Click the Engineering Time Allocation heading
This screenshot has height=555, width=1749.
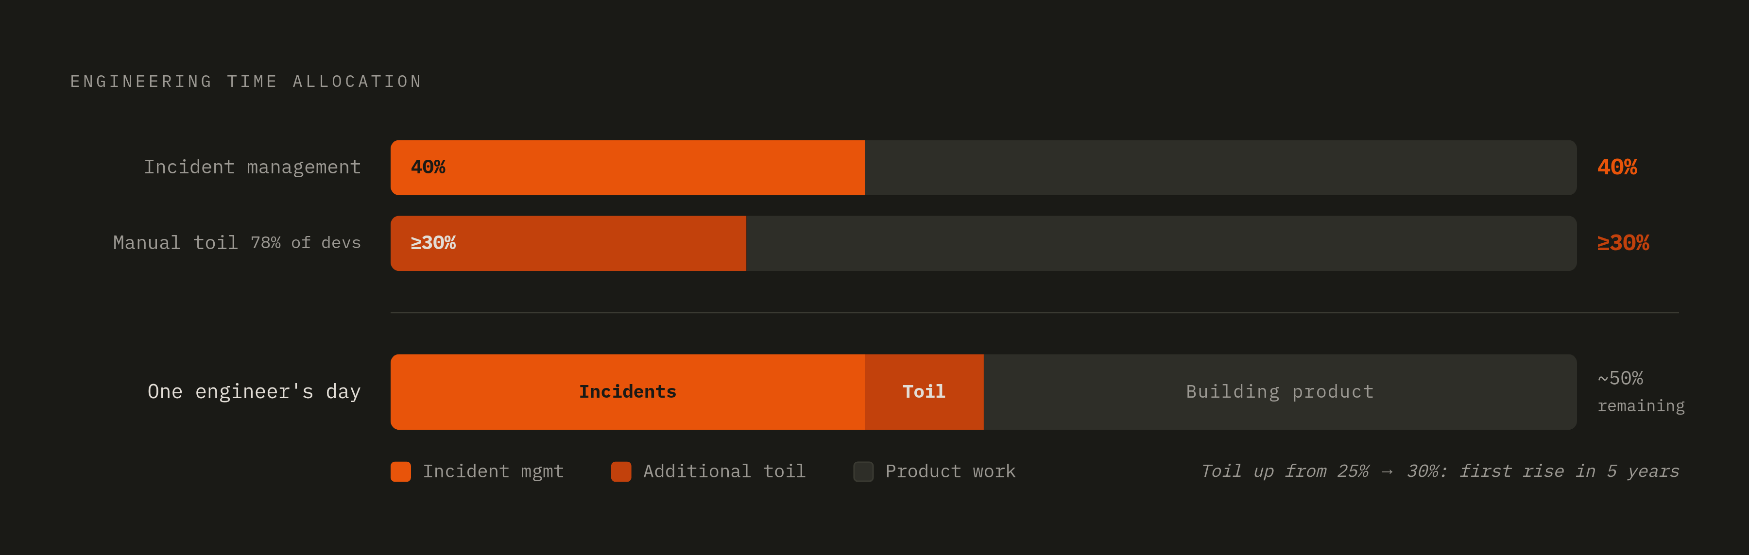coord(246,82)
